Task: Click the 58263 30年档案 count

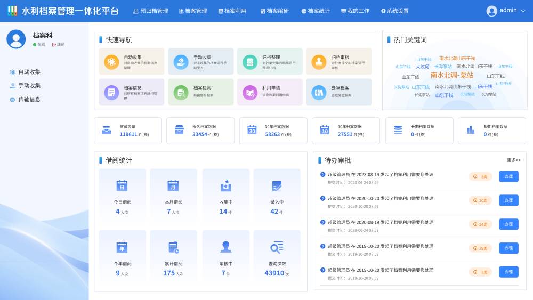Action: pos(272,134)
